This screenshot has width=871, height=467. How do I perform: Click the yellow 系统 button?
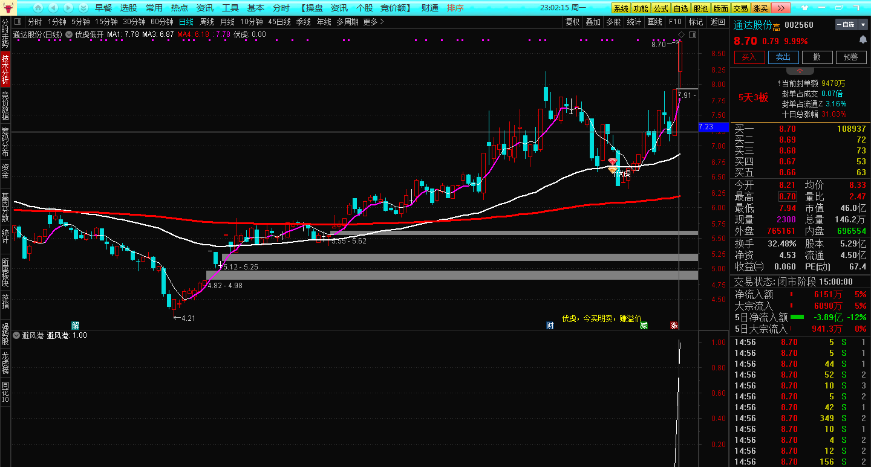621,8
